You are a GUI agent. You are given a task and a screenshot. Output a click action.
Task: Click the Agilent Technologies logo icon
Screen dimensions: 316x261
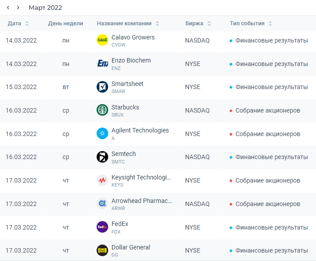click(102, 133)
